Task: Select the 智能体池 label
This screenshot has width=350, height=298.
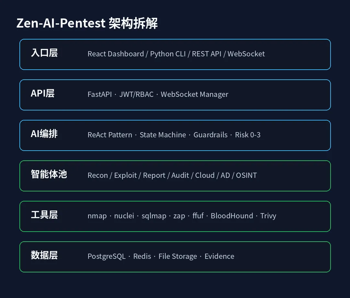Action: pos(49,175)
